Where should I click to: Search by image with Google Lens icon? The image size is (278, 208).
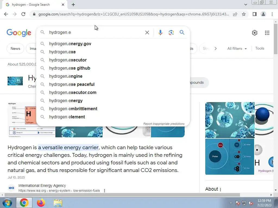171,32
